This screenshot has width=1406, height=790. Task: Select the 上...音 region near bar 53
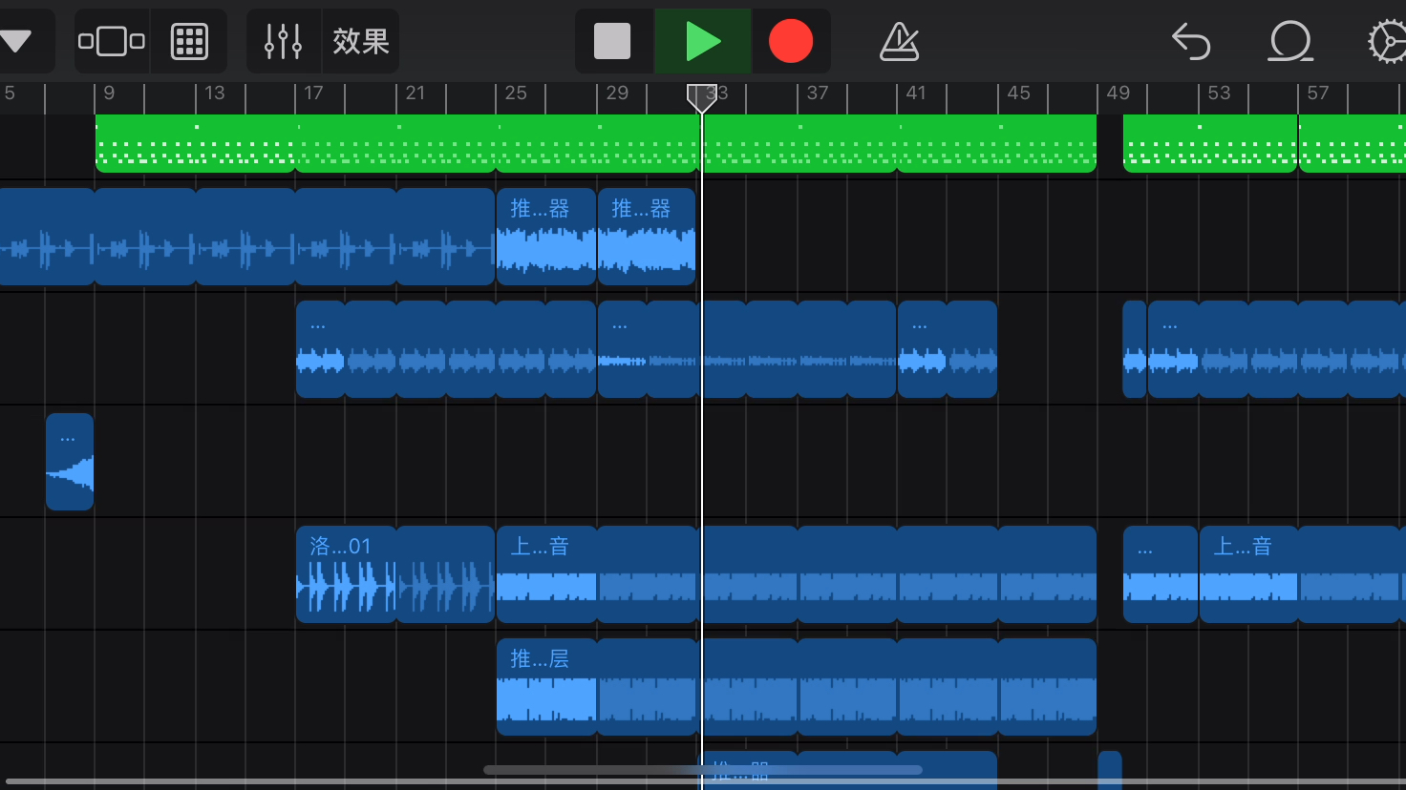1303,574
